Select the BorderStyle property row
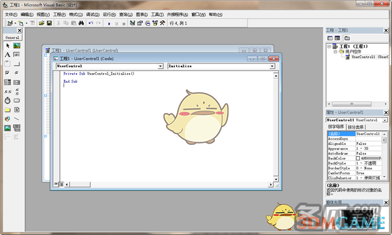This screenshot has height=235, width=392. [355, 168]
